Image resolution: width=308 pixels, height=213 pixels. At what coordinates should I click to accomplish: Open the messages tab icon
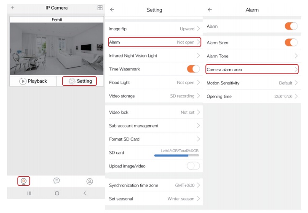(x=56, y=181)
